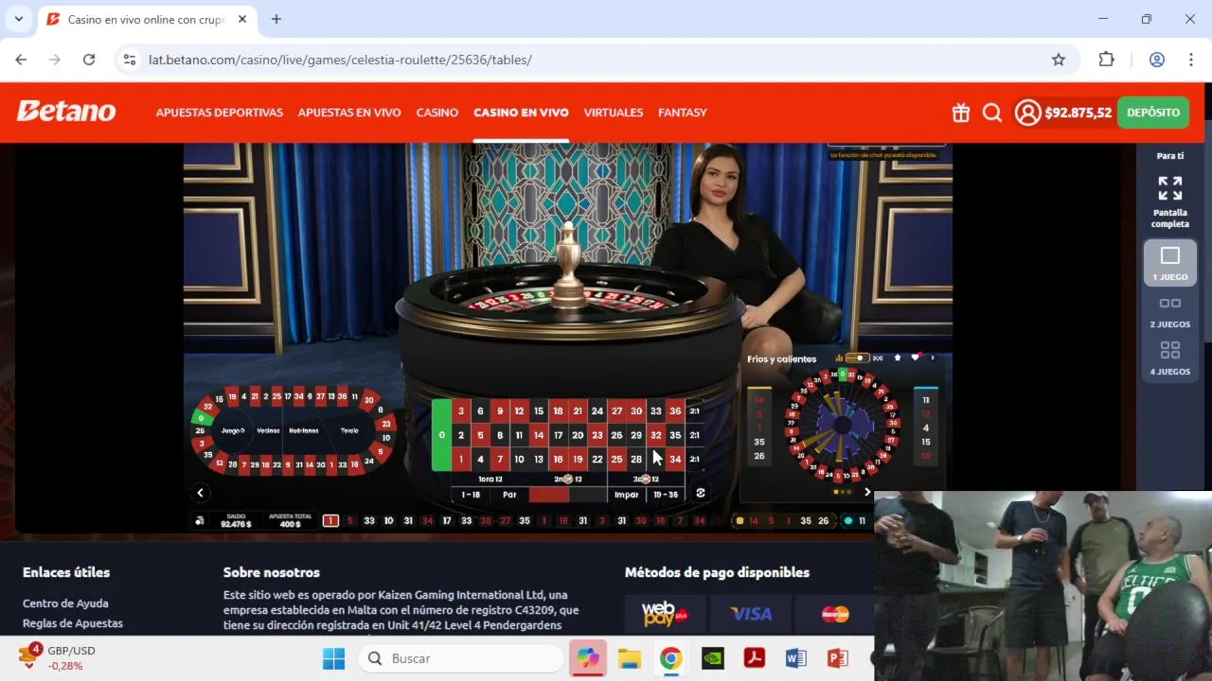Open Word from the taskbar
Image resolution: width=1212 pixels, height=681 pixels.
(x=795, y=658)
